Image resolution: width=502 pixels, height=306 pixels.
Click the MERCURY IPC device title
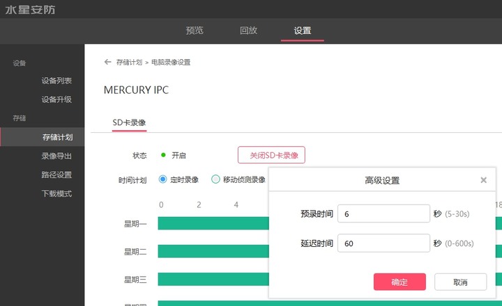click(x=136, y=90)
